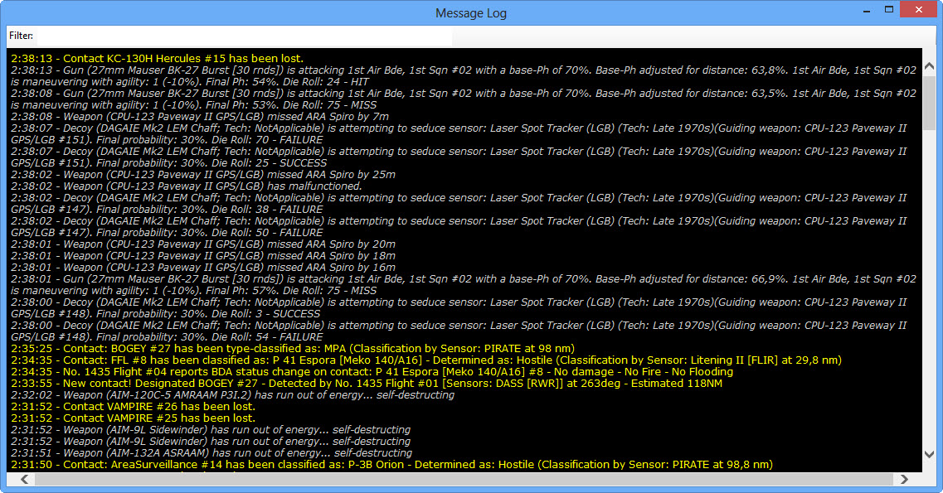Select the Decoy message with Die Roll: 54

click(x=459, y=331)
